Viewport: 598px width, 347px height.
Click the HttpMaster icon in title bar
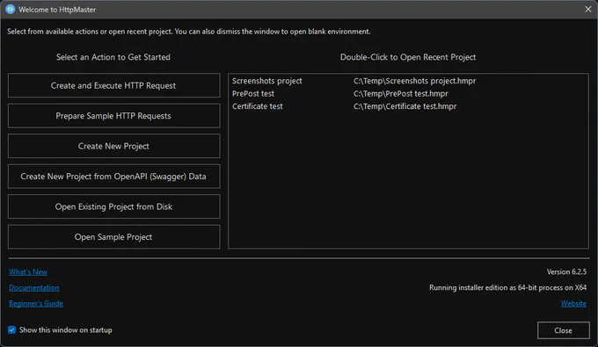[x=11, y=9]
